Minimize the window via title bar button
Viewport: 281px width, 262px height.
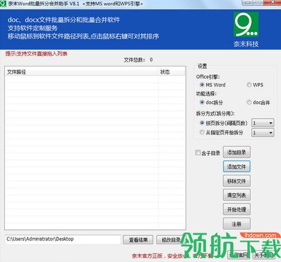248,2
